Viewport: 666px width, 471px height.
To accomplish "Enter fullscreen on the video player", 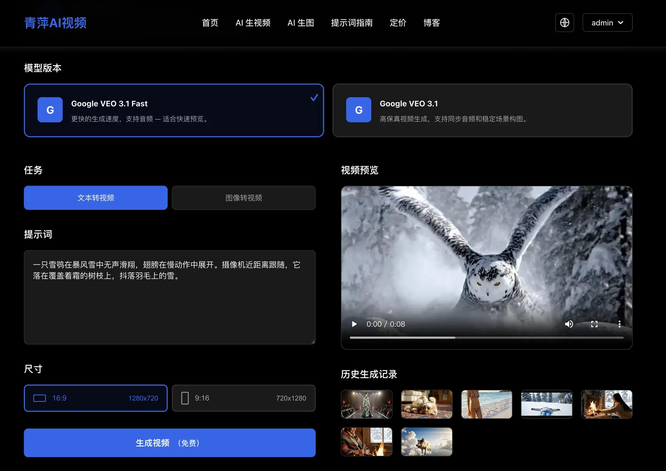I will coord(594,324).
